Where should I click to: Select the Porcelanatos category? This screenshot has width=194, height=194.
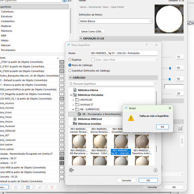tap(8, 50)
